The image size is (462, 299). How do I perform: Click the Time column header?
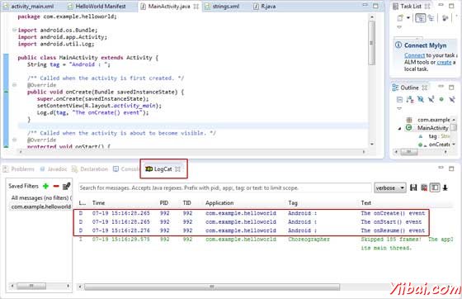pos(98,203)
